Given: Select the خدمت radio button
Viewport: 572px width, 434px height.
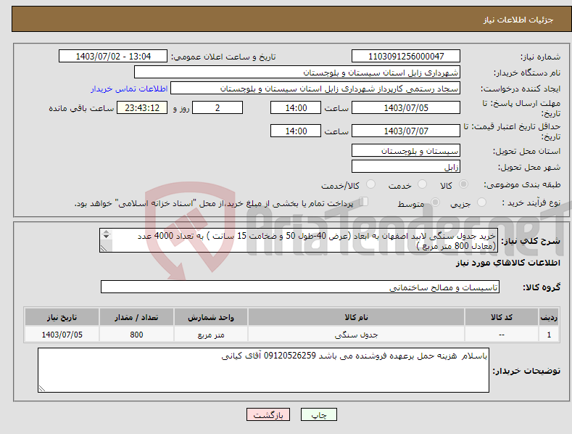Looking at the screenshot, I should click(x=422, y=184).
